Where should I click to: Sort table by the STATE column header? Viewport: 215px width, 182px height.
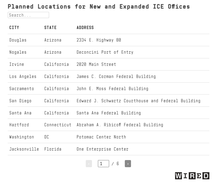point(50,28)
